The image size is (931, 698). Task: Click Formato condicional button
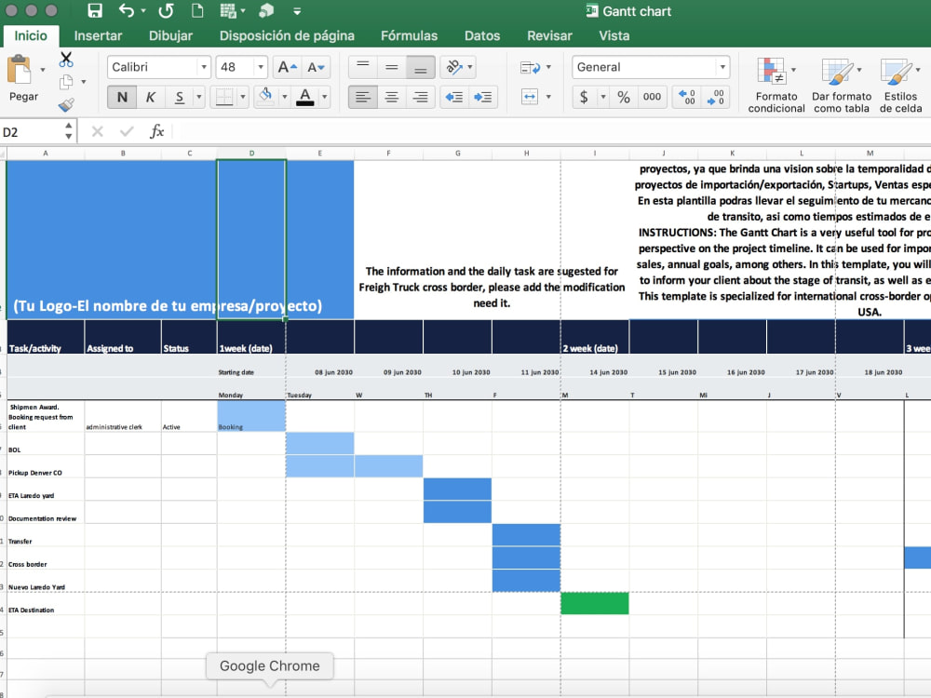776,85
